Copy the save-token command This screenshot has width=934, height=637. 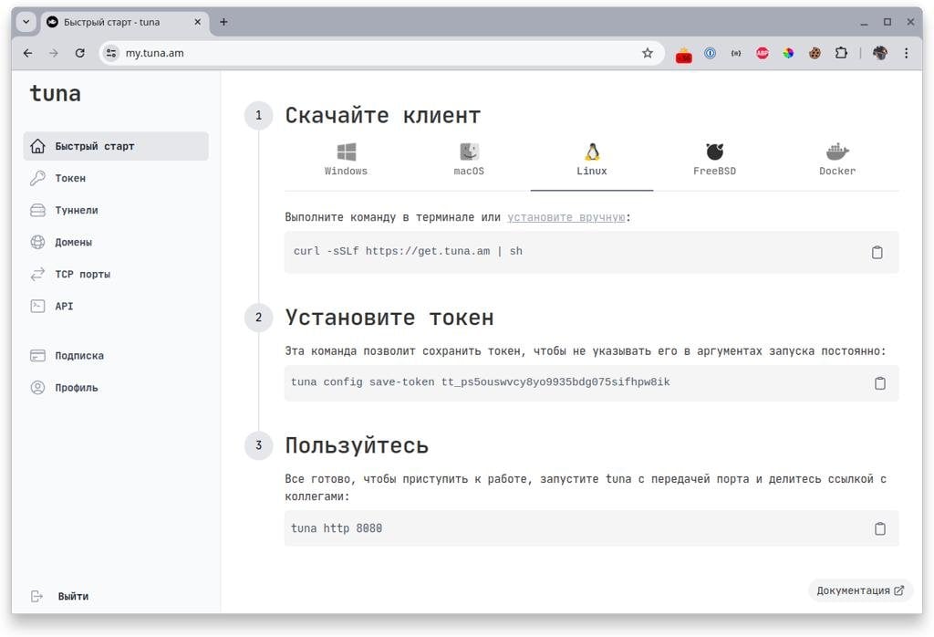coord(880,383)
